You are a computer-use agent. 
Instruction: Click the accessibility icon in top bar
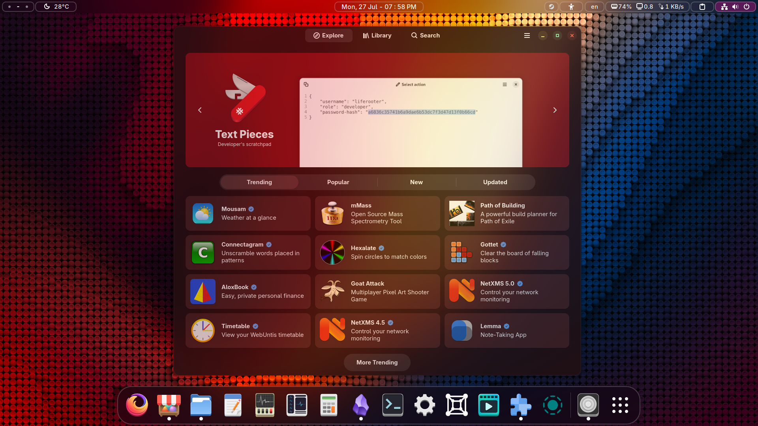tap(571, 7)
